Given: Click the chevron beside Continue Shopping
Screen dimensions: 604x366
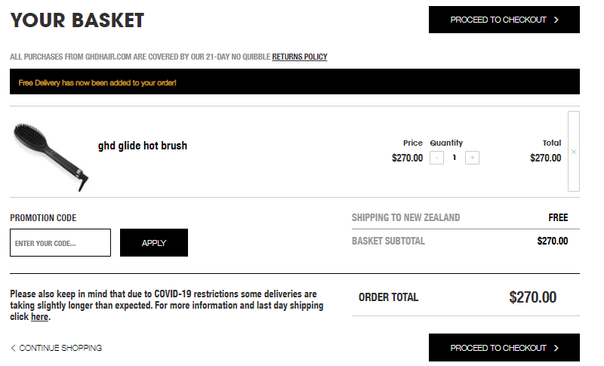Looking at the screenshot, I should (x=13, y=348).
